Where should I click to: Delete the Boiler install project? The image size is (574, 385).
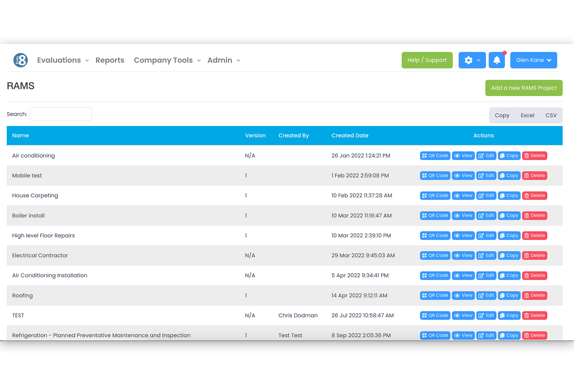click(535, 216)
